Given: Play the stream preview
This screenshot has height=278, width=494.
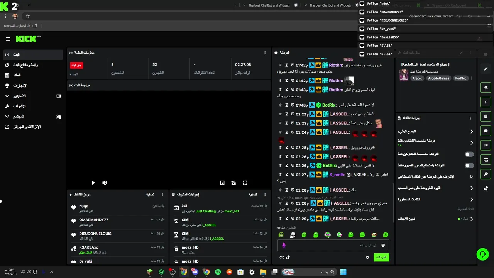Looking at the screenshot, I should (x=93, y=183).
